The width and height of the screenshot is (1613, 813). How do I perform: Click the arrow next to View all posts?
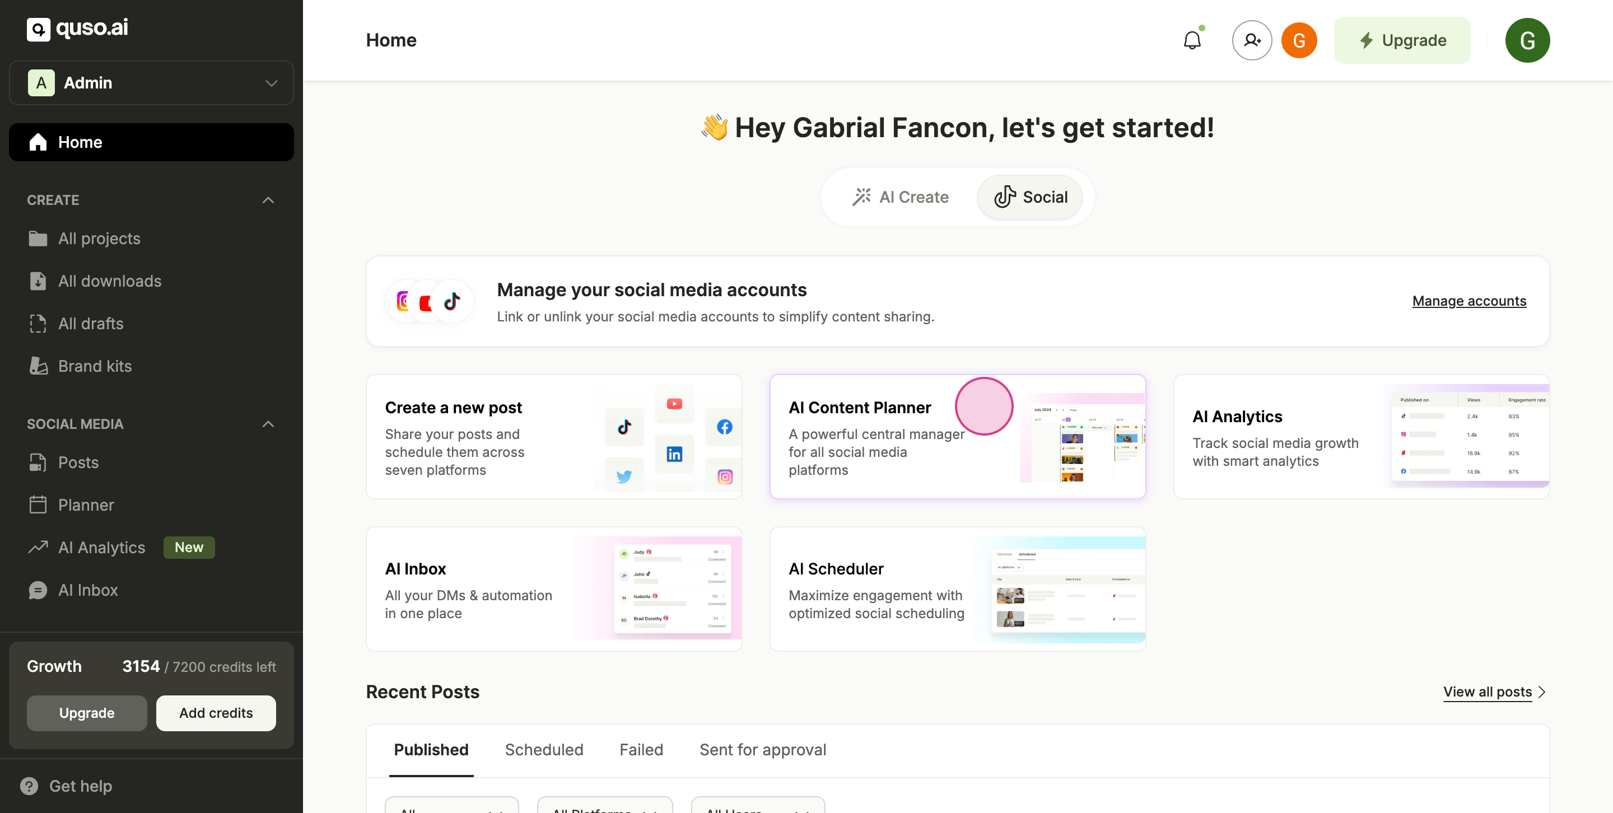(x=1542, y=692)
